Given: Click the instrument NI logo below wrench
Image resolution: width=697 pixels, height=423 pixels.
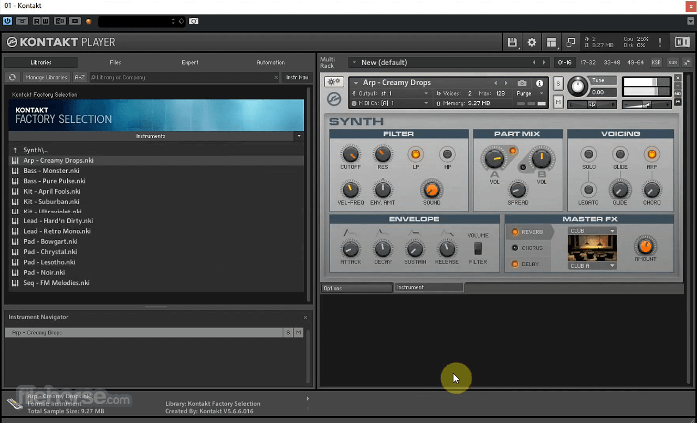Looking at the screenshot, I should coord(334,99).
